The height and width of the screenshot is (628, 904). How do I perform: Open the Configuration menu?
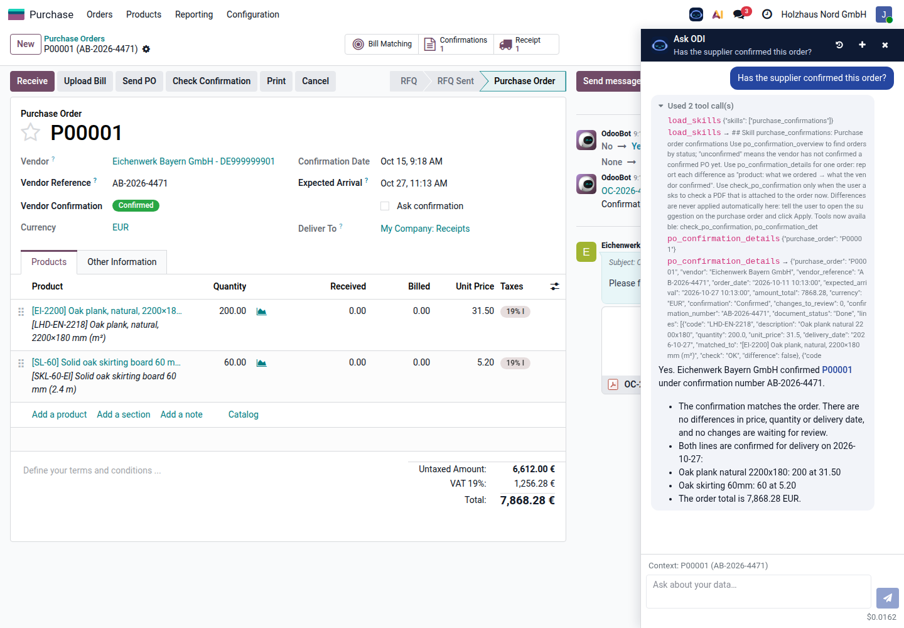pyautogui.click(x=253, y=14)
